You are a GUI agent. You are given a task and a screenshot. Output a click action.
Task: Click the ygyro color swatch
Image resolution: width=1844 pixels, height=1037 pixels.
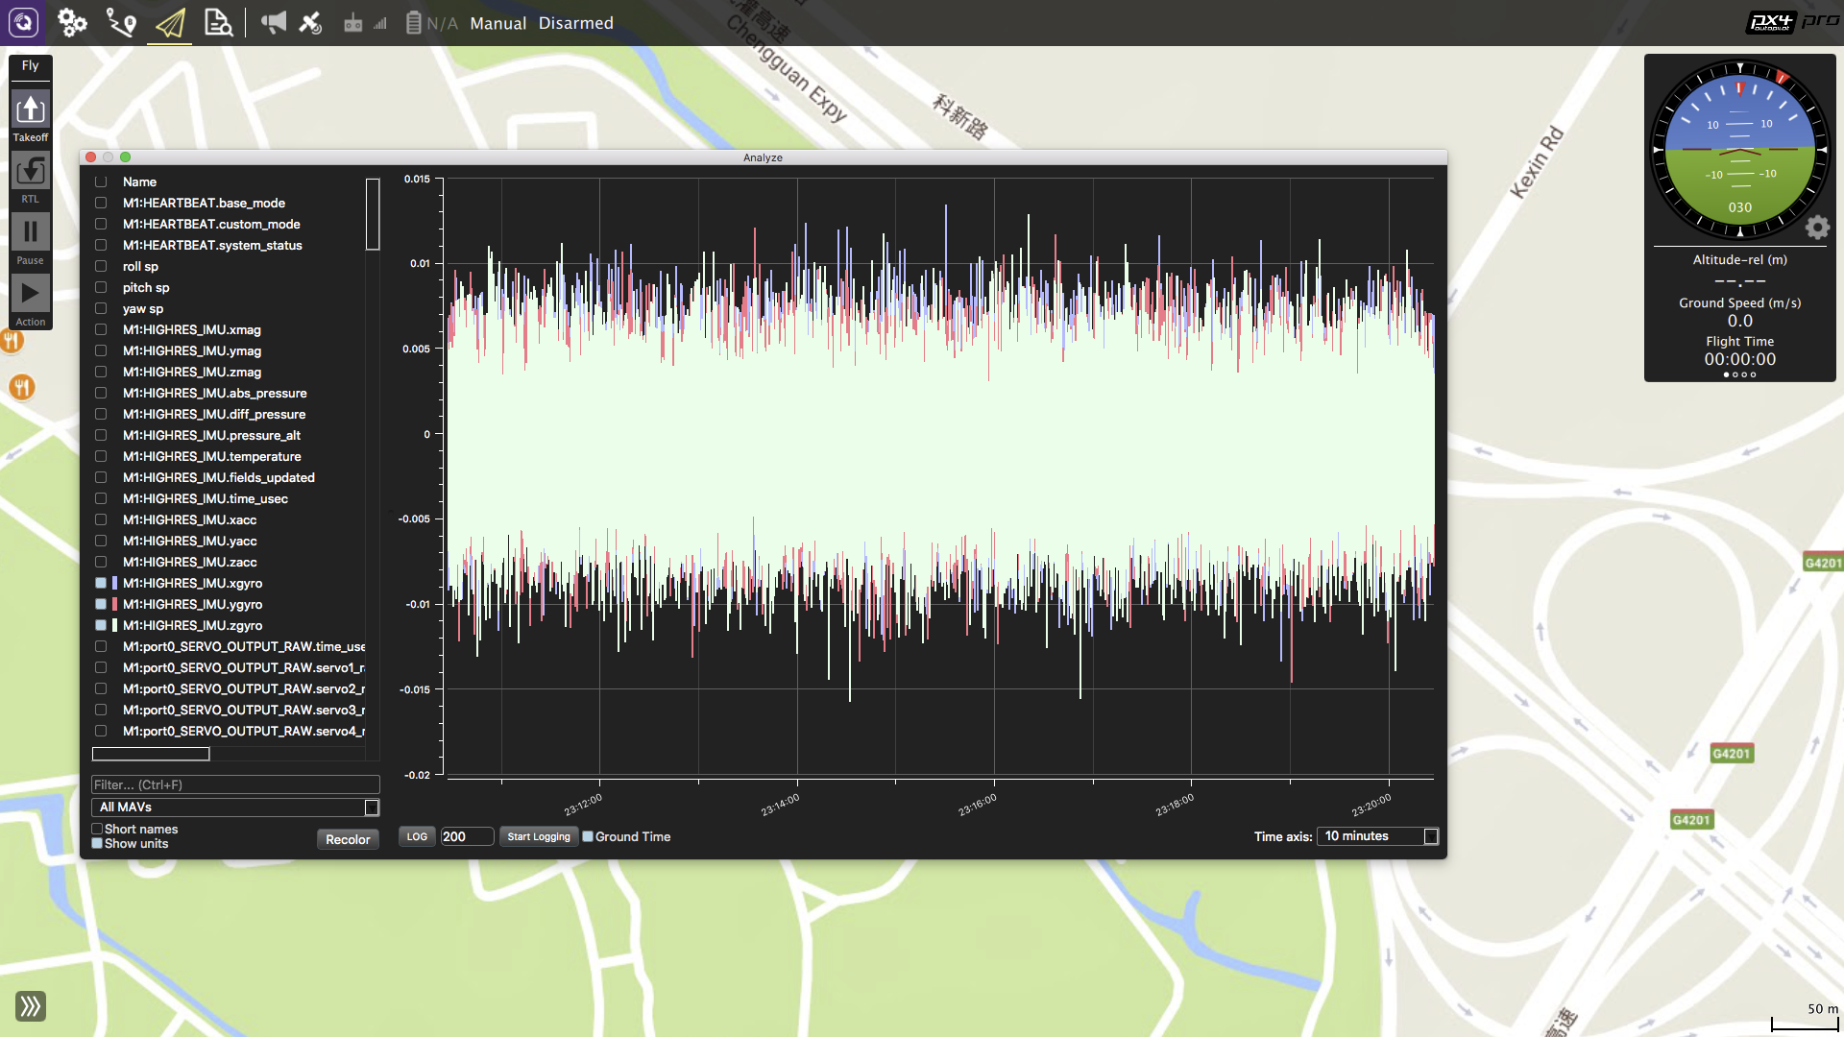click(x=115, y=604)
